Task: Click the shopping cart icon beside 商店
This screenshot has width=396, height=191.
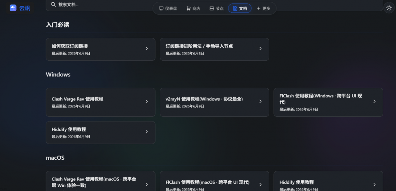Action: [188, 9]
